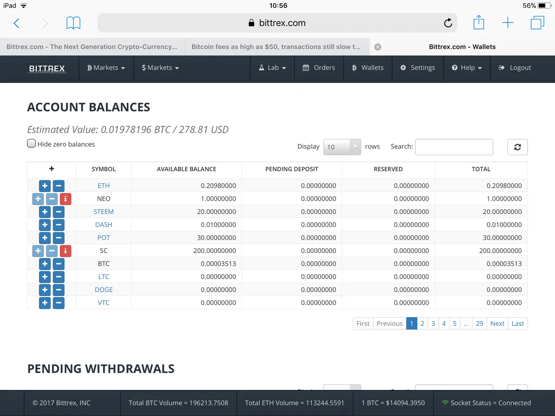Expand Bitcoin Markets dropdown
The height and width of the screenshot is (416, 555).
click(x=106, y=68)
